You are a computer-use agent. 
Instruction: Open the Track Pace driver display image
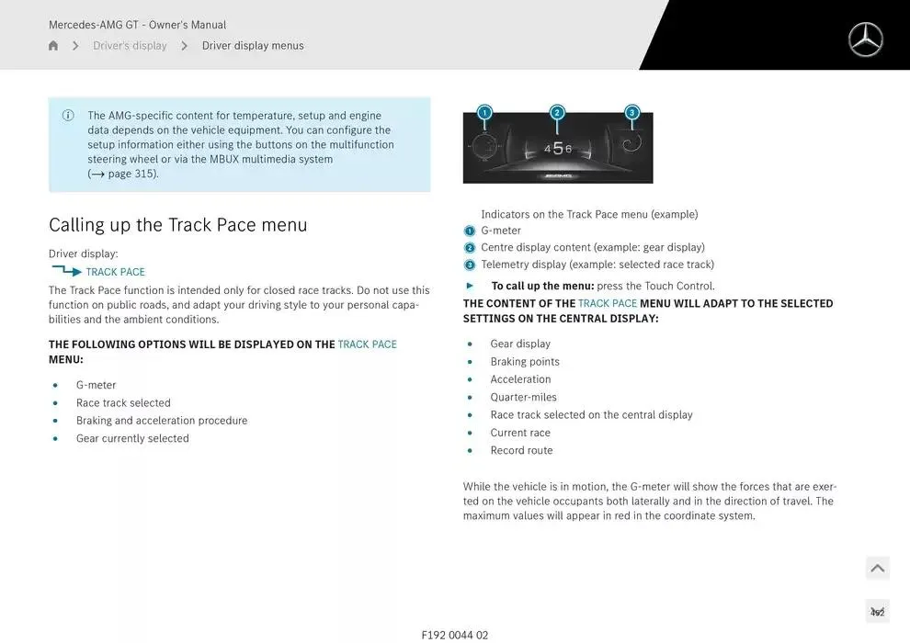(558, 149)
